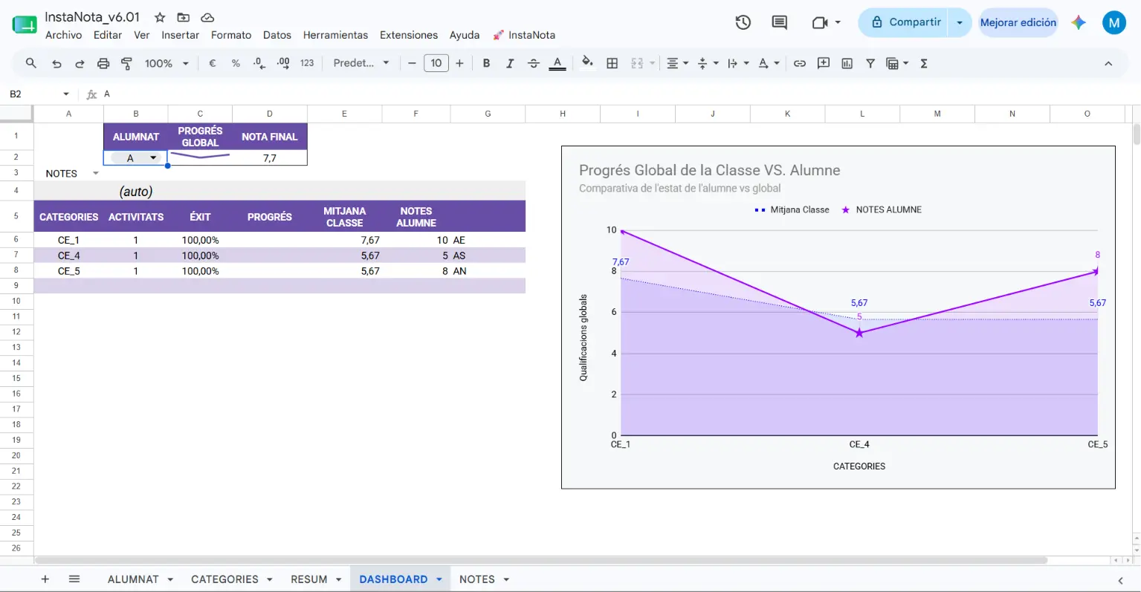Click the font size field
This screenshot has width=1141, height=592.
pos(436,63)
